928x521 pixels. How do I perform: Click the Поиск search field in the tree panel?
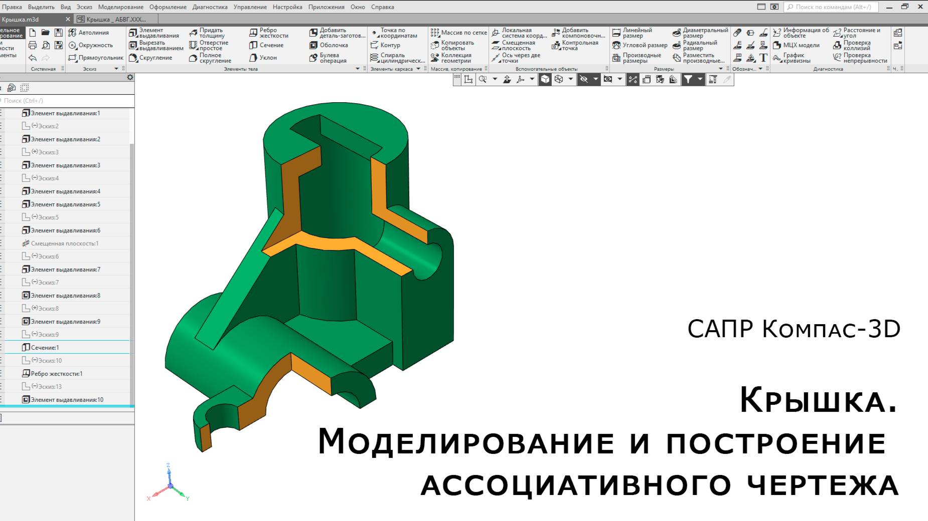point(65,100)
